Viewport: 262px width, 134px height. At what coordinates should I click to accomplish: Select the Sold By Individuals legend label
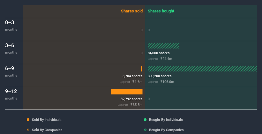click(x=47, y=120)
